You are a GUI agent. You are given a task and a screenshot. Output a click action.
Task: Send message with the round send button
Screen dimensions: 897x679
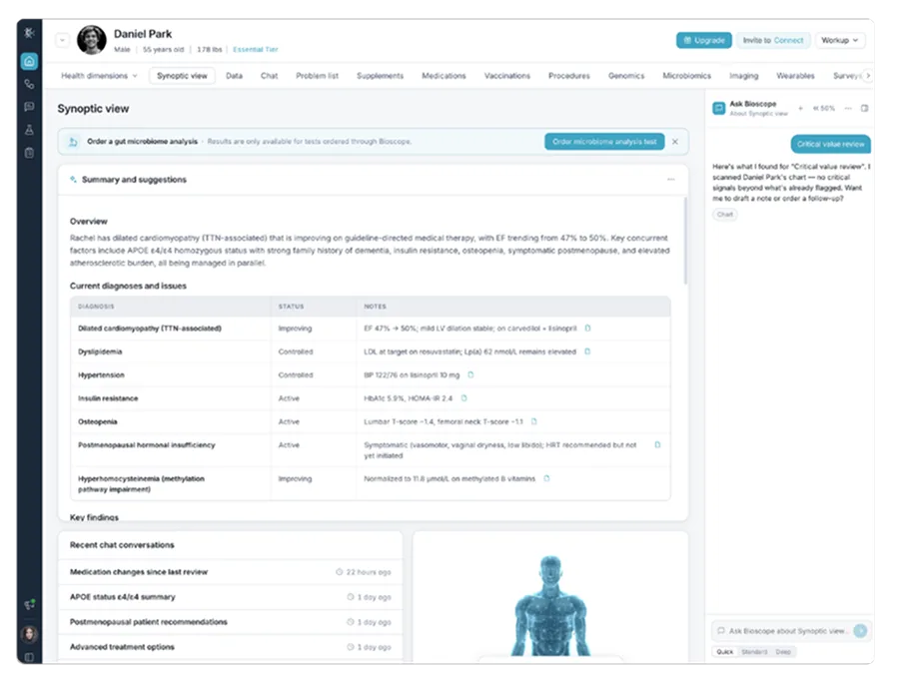tap(860, 631)
